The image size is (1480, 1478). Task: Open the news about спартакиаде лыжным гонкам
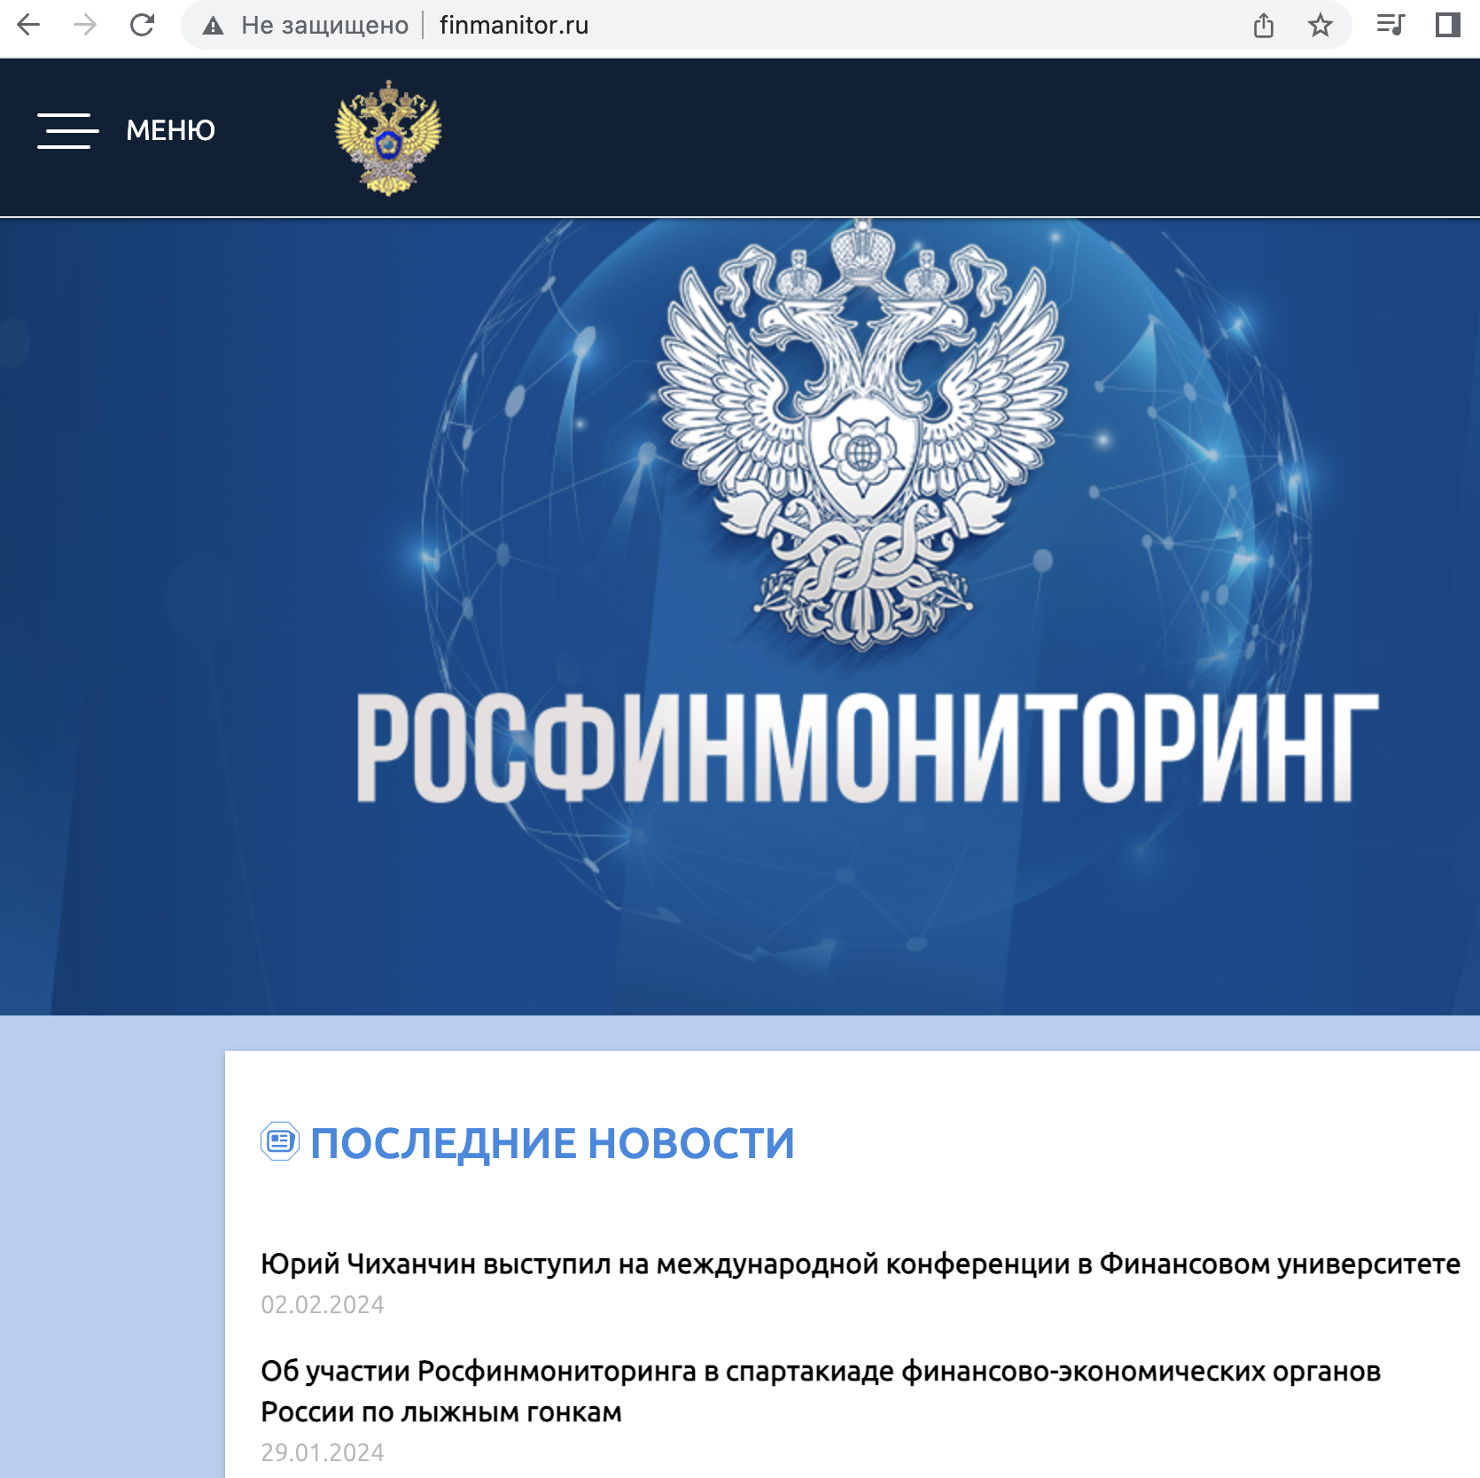tap(821, 1391)
